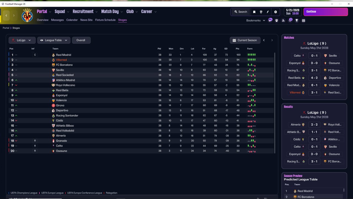The image size is (353, 199).
Task: Click Rayo Vallecano name in league table
Action: [x=65, y=85]
